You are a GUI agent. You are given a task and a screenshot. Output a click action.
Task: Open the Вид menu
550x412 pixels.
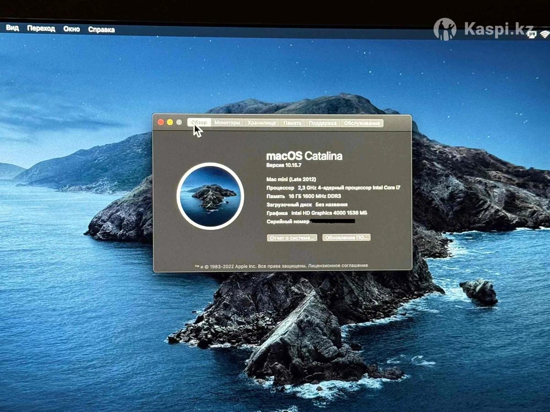[x=12, y=28]
